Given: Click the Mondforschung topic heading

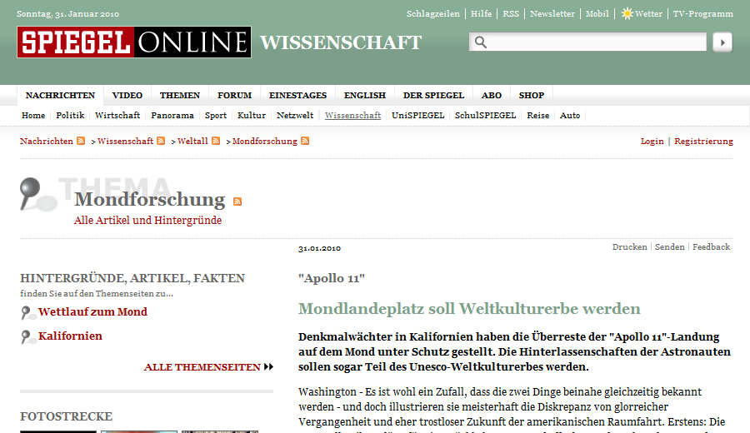Looking at the screenshot, I should (150, 199).
